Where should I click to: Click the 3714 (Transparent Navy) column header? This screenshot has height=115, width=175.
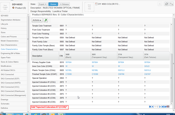point(130,56)
